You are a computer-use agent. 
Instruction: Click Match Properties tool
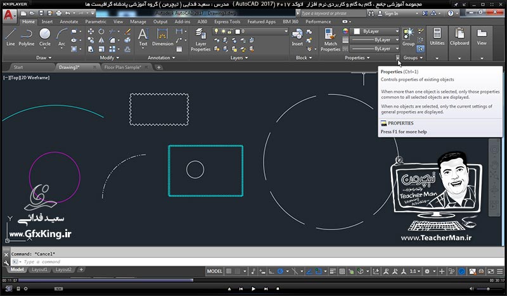pyautogui.click(x=330, y=40)
